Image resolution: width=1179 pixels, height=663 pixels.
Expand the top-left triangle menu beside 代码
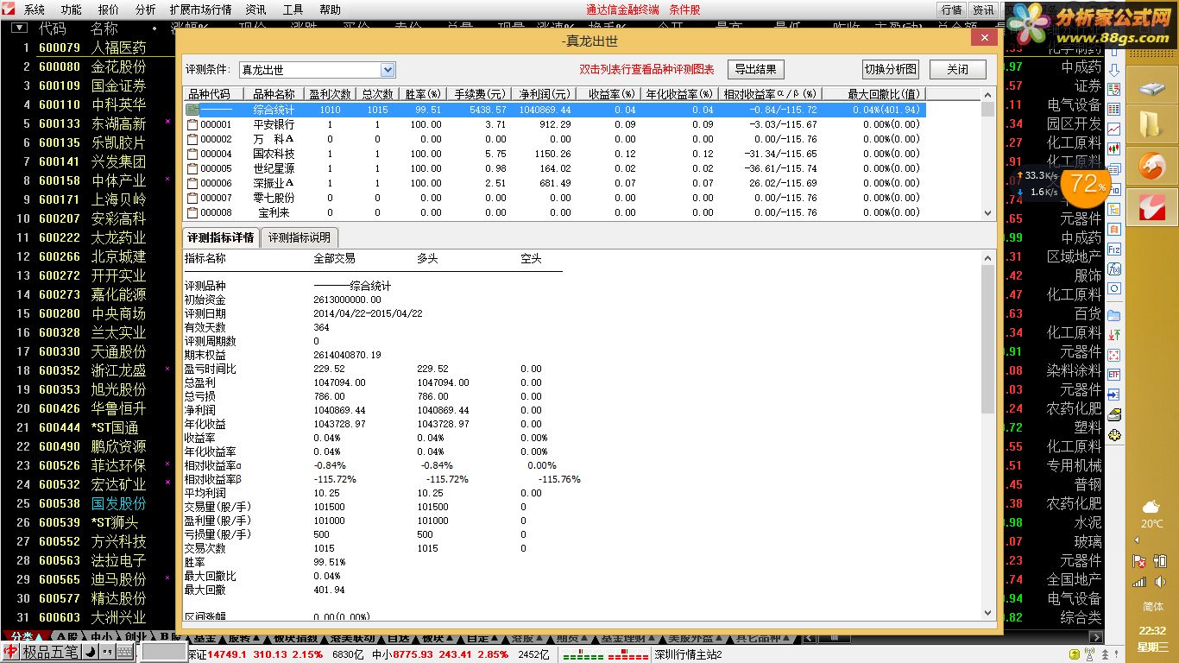[18, 28]
